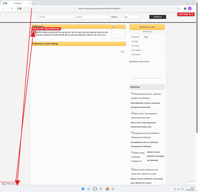Click the Vitória Machado news thumbnail

pyautogui.click(x=147, y=96)
